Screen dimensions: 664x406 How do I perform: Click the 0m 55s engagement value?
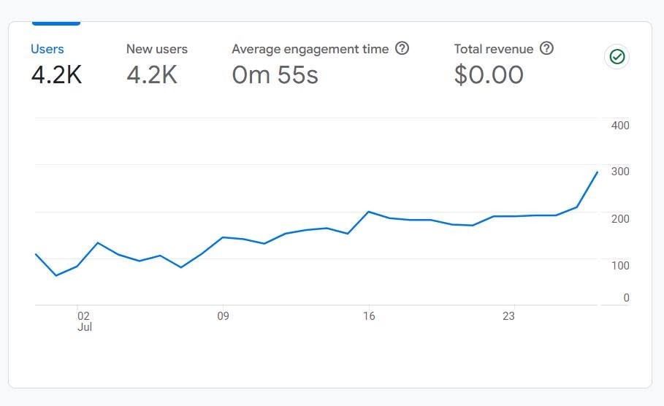coord(275,75)
